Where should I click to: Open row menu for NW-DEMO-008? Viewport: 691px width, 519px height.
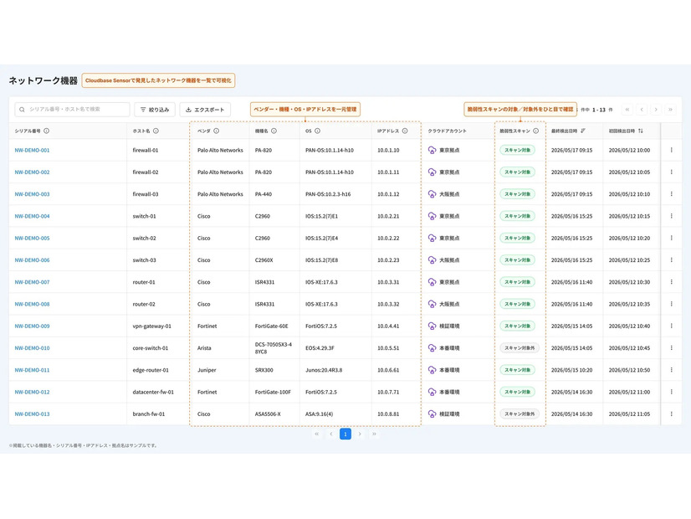click(x=671, y=304)
